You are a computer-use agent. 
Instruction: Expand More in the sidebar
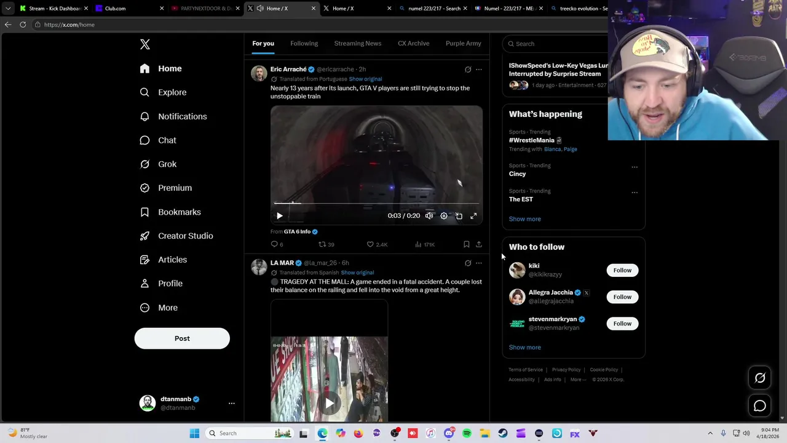159,308
